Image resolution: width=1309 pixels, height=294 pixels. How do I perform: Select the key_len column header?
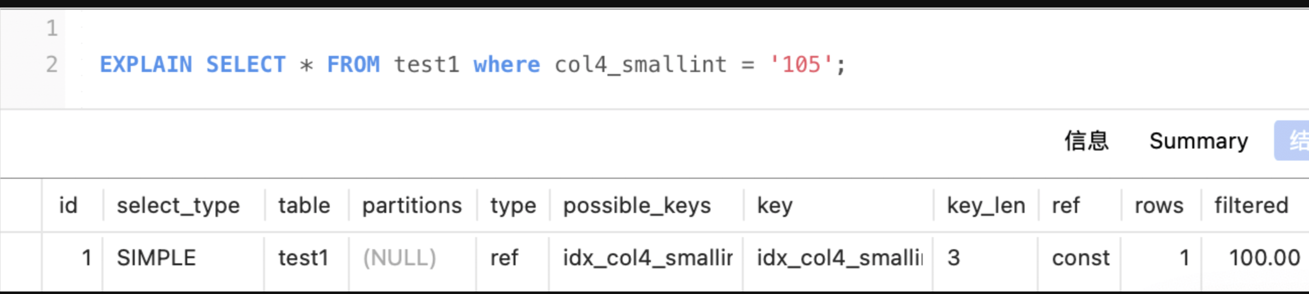[x=985, y=206]
